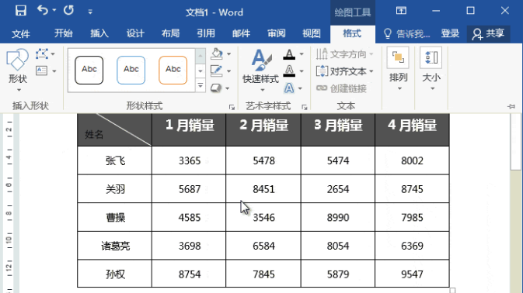Click the Ribbon Display Options icon
This screenshot has width=523, height=293.
pyautogui.click(x=401, y=11)
